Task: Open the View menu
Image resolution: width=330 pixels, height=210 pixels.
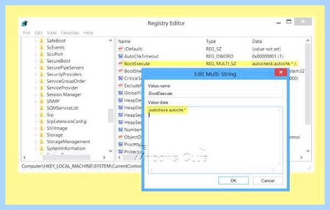Action: [x=52, y=33]
